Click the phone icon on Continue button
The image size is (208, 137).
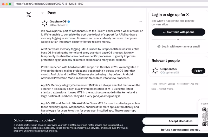coord(164,32)
